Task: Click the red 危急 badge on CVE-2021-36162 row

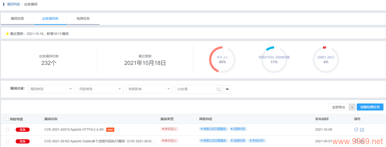Action: click(x=23, y=141)
